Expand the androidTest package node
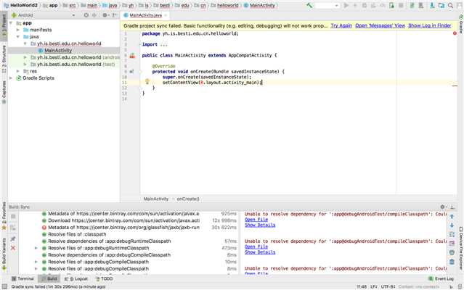 (x=25, y=57)
